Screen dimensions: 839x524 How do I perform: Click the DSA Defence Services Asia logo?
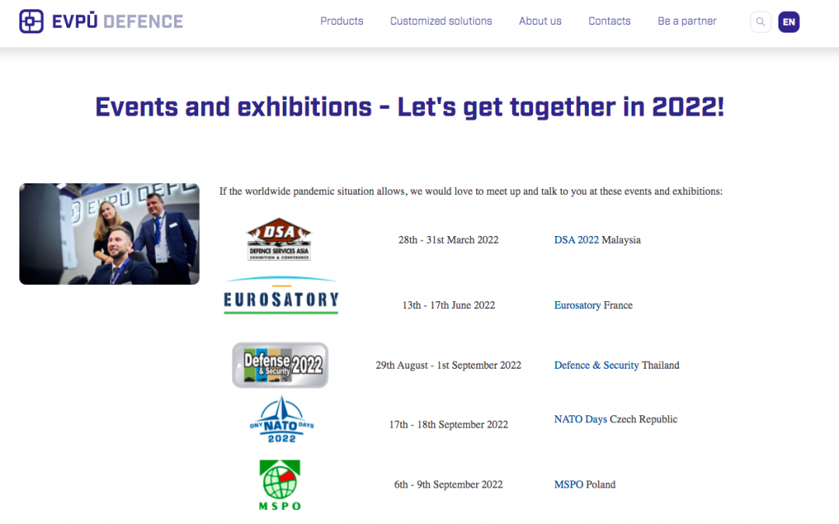(x=280, y=237)
